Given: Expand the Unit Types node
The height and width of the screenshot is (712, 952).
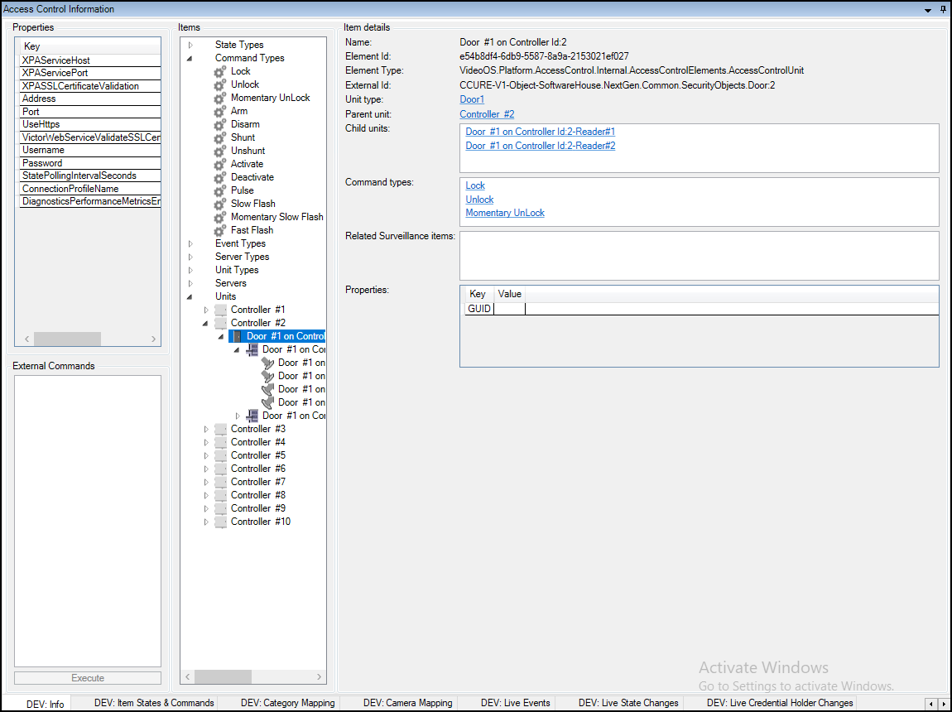Looking at the screenshot, I should pos(190,270).
